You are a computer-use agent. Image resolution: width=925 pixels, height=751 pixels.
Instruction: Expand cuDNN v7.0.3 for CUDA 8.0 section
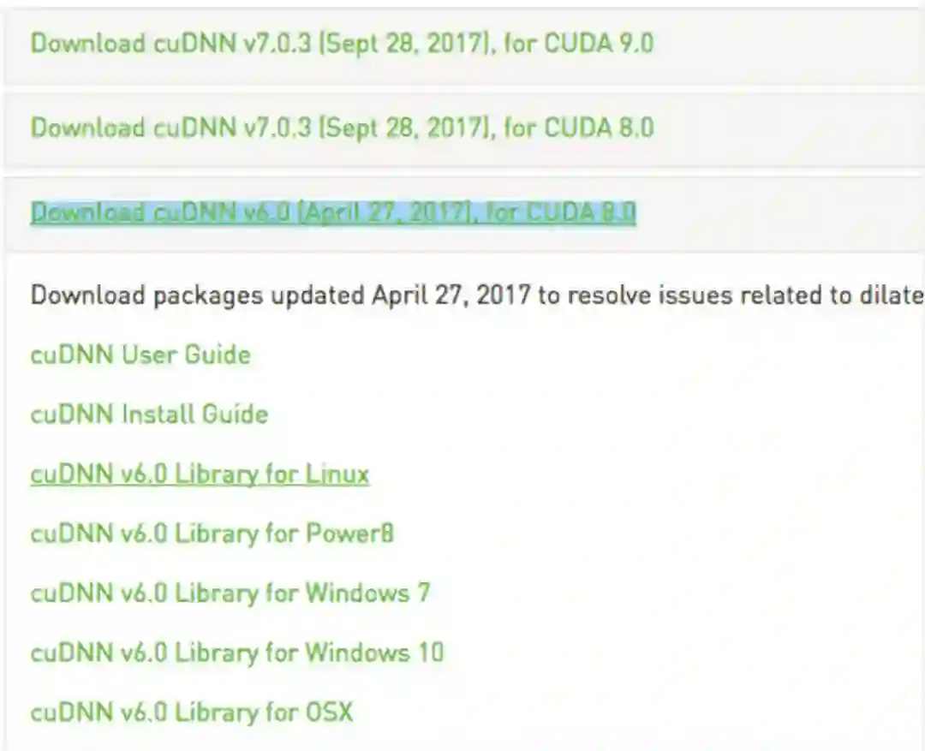[341, 128]
